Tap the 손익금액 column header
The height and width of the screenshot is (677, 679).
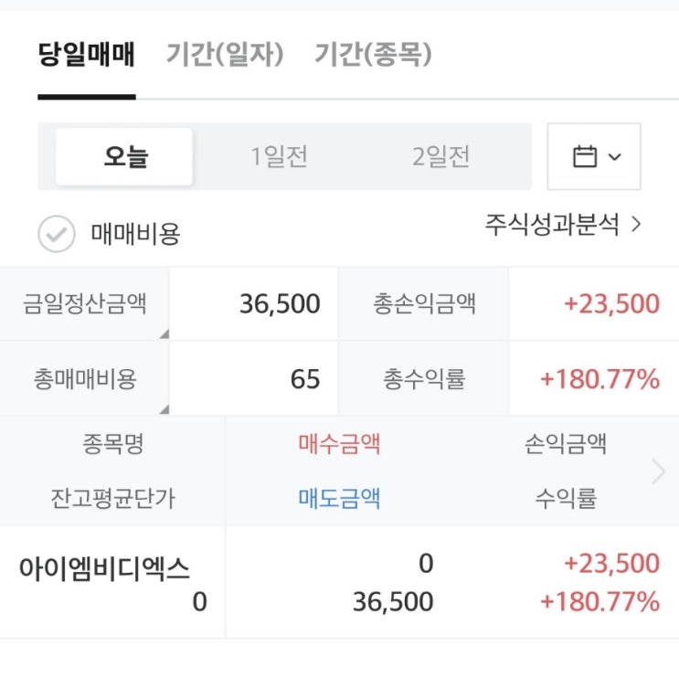[x=566, y=445]
